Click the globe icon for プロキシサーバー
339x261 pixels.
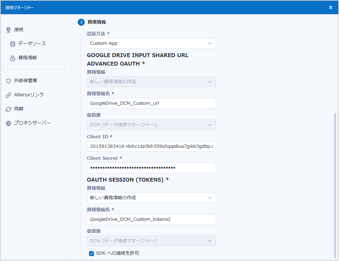click(x=8, y=123)
